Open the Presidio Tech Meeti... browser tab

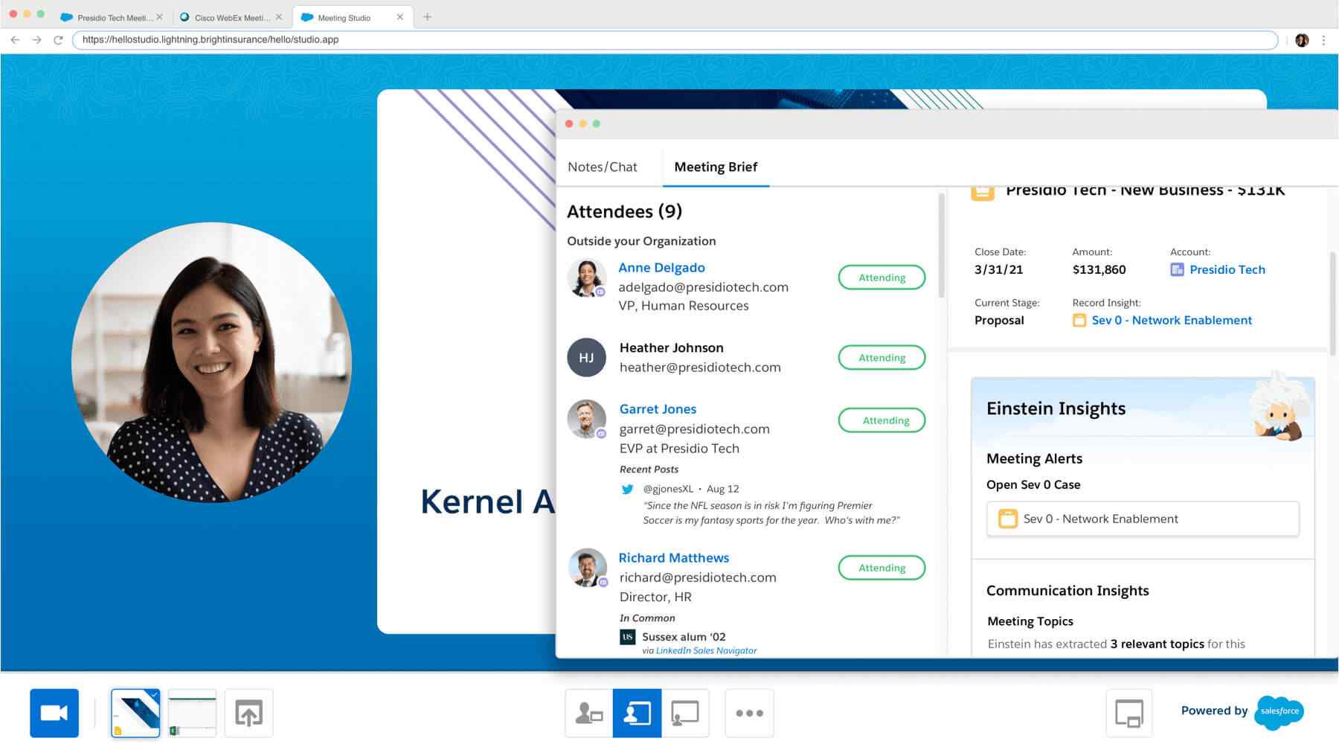tap(113, 17)
